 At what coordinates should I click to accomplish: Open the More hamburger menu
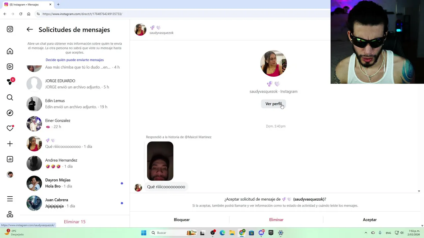pyautogui.click(x=10, y=199)
